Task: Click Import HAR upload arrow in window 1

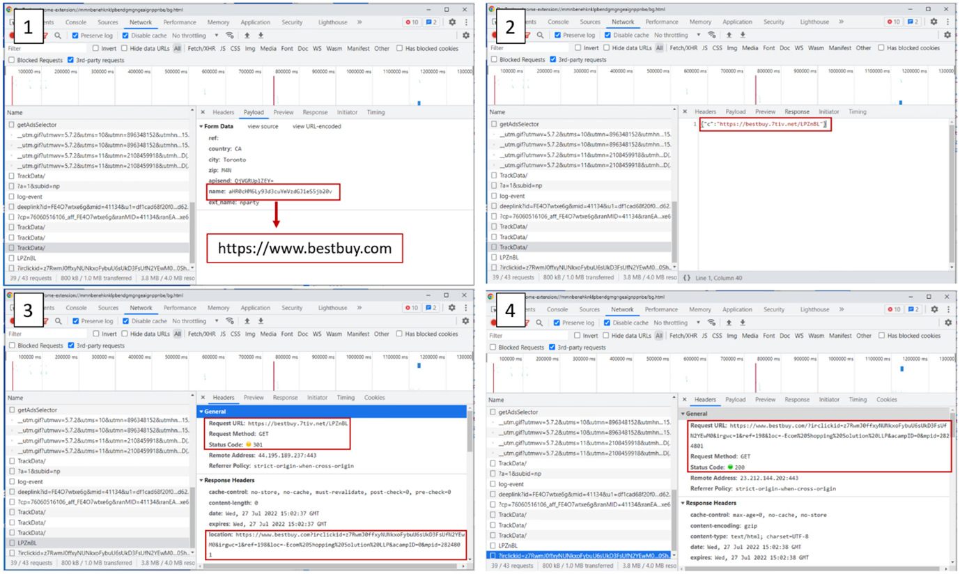Action: 247,36
